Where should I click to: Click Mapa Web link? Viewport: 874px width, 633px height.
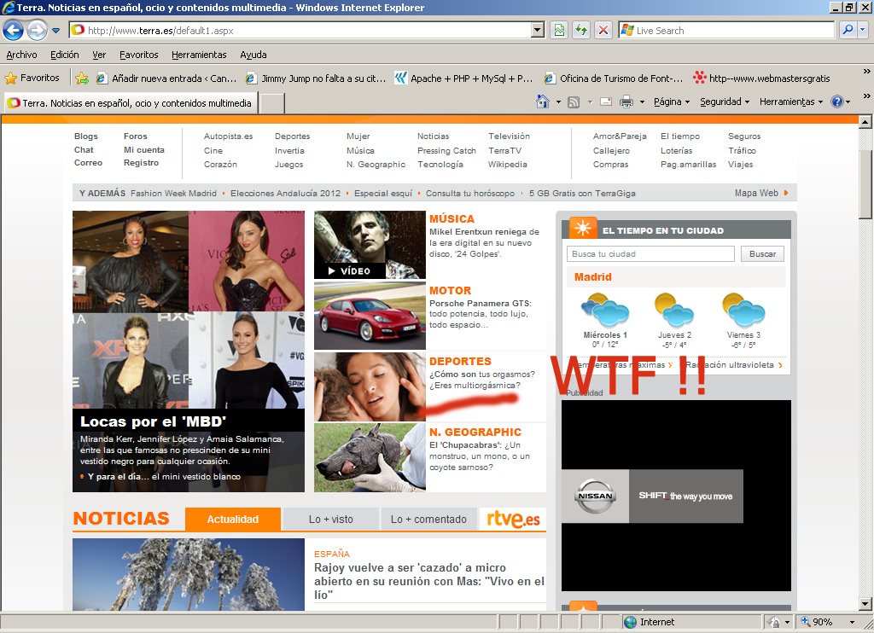click(756, 193)
